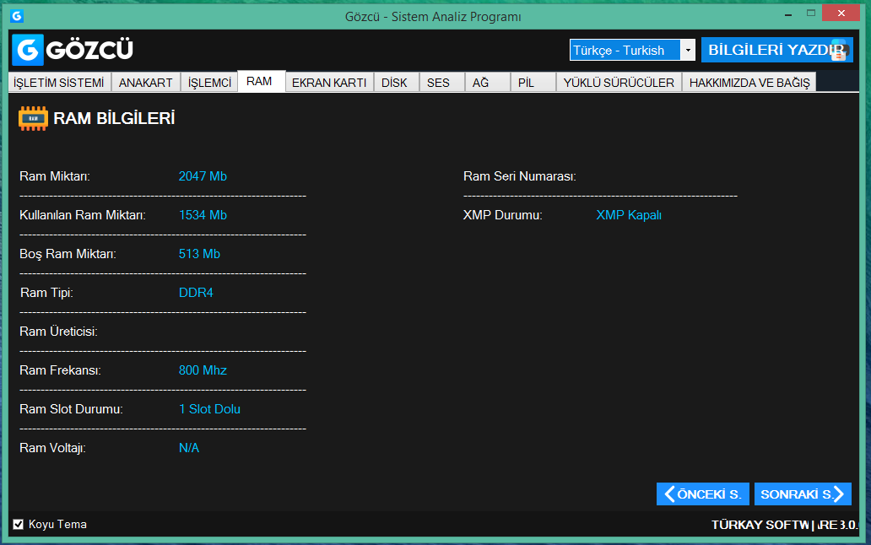Click the Ram Üreticisi label

pyautogui.click(x=58, y=332)
